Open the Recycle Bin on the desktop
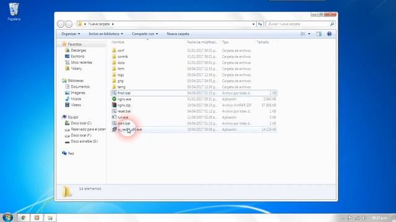Viewport: 396px width, 222px height. 14,11
